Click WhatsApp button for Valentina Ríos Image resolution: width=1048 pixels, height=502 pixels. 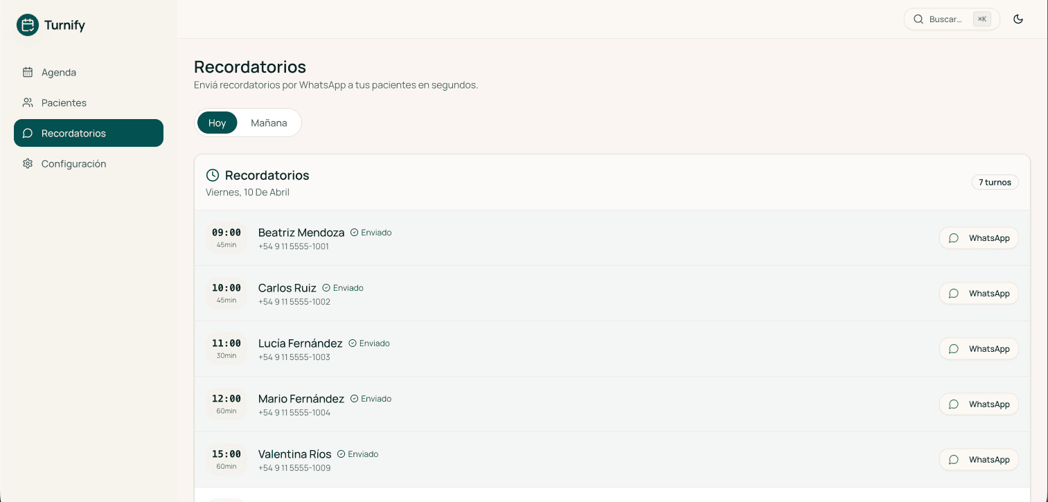[979, 460]
